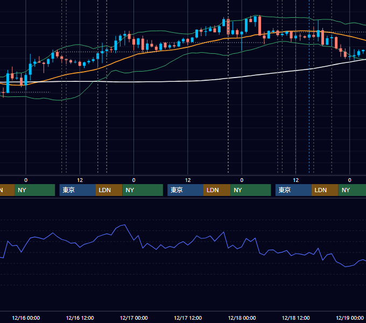Select the LDN session block on 12/17
Screen dimensions: 366x323
point(217,190)
